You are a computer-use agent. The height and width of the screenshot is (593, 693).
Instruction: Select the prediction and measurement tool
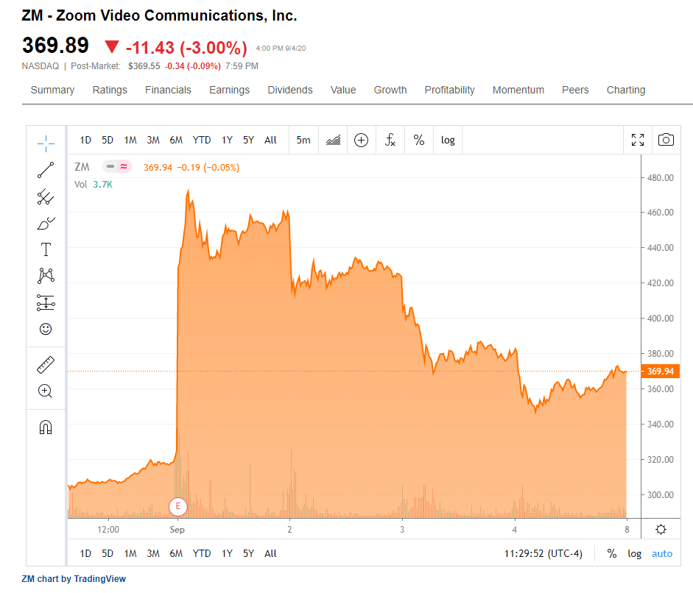click(46, 303)
